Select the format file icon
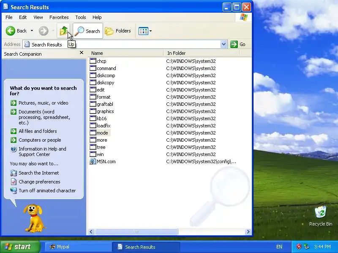 point(93,97)
